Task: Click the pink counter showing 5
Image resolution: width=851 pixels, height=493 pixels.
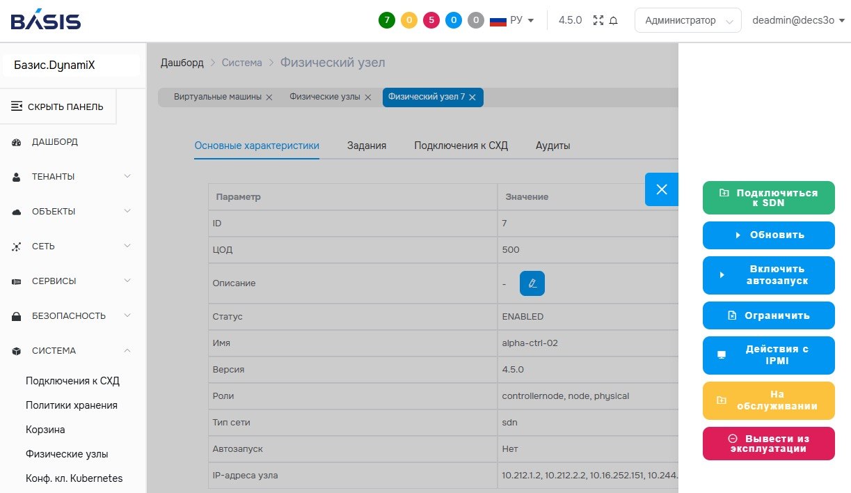Action: [431, 20]
